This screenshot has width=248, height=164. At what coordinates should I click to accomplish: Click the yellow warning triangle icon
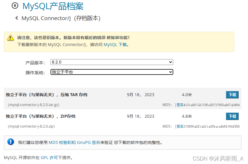[11, 38]
